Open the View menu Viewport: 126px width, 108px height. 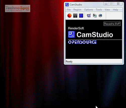click(107, 10)
